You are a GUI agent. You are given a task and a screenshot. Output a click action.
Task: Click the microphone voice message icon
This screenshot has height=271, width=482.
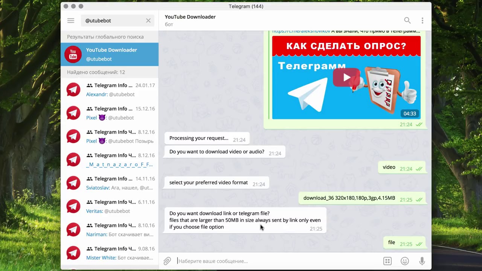[422, 261]
